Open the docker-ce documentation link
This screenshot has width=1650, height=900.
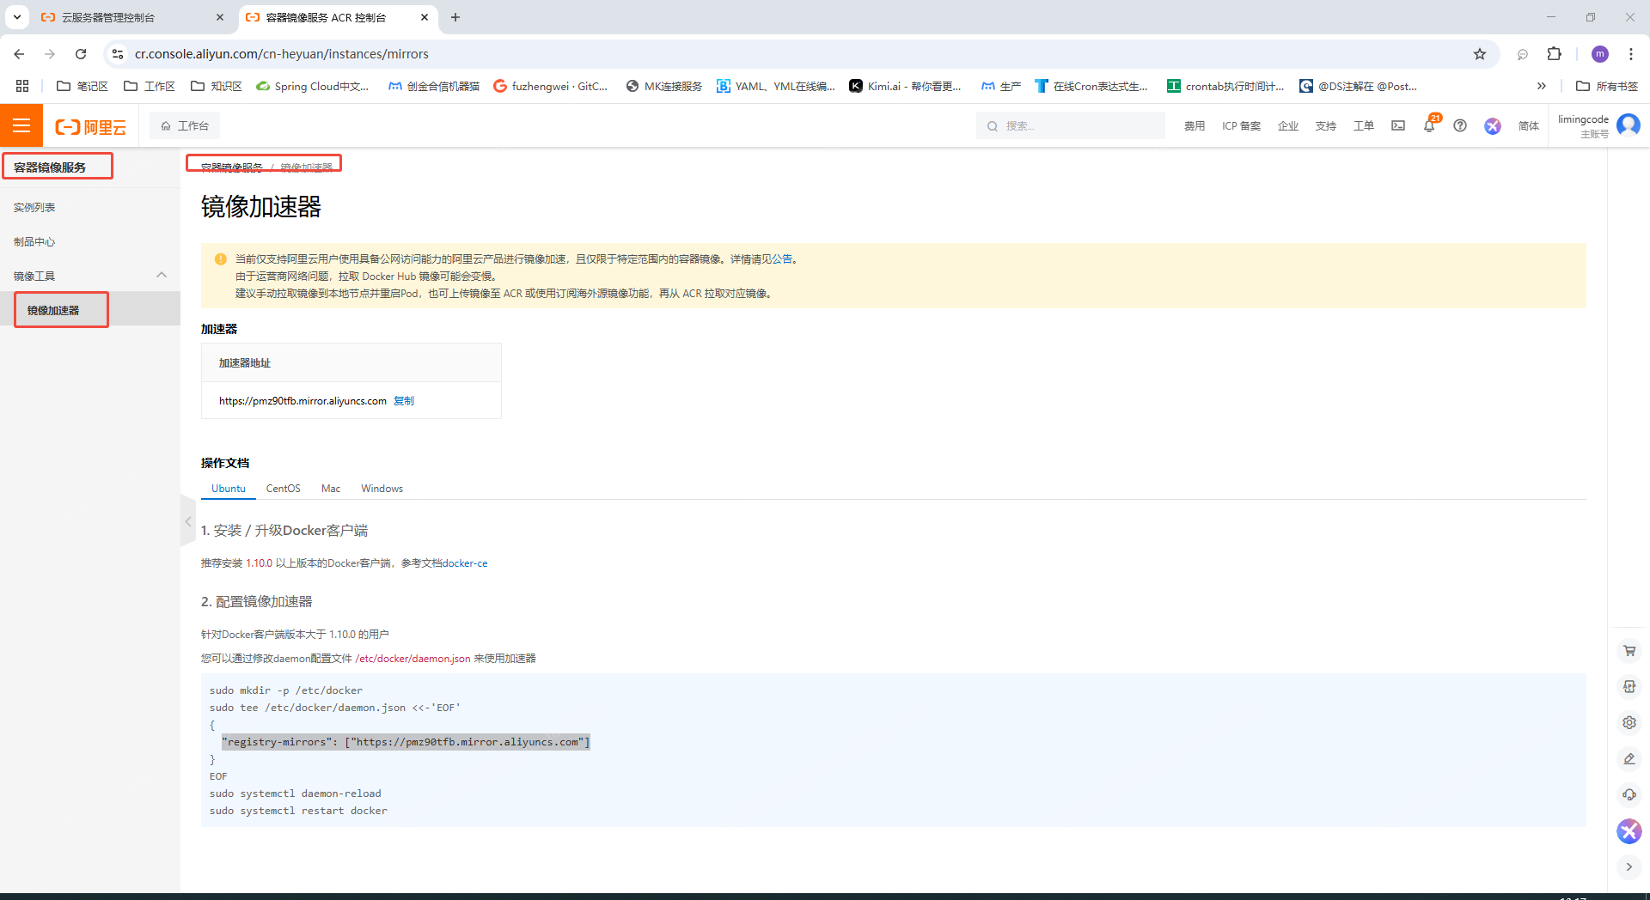click(465, 562)
